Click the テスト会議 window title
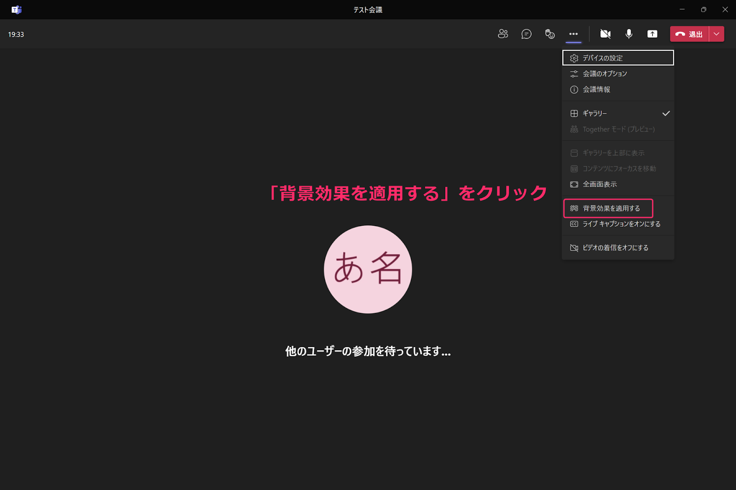Screen dimensions: 736x490 coord(368,10)
